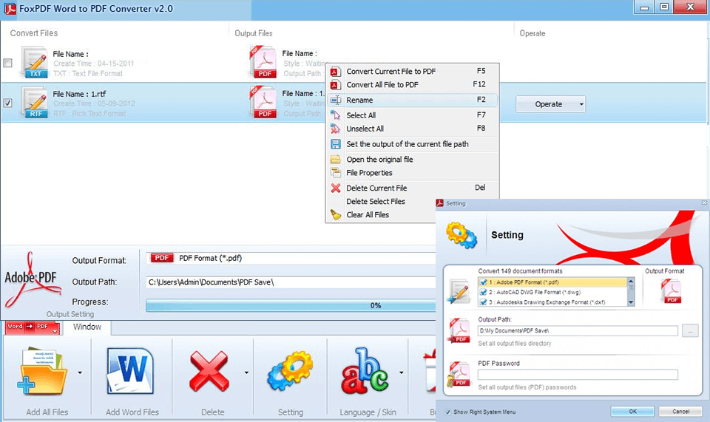The width and height of the screenshot is (710, 422).
Task: Uncheck Autodesks Drawing Exchange Format checkbox
Action: pos(483,302)
